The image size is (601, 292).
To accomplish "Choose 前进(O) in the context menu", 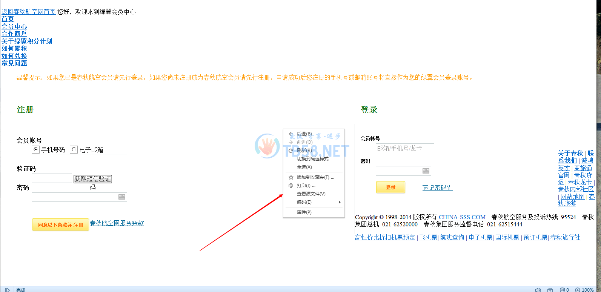I will coord(314,142).
